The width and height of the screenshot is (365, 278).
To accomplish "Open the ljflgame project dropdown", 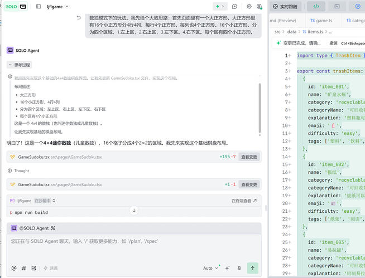I will click(57, 7).
